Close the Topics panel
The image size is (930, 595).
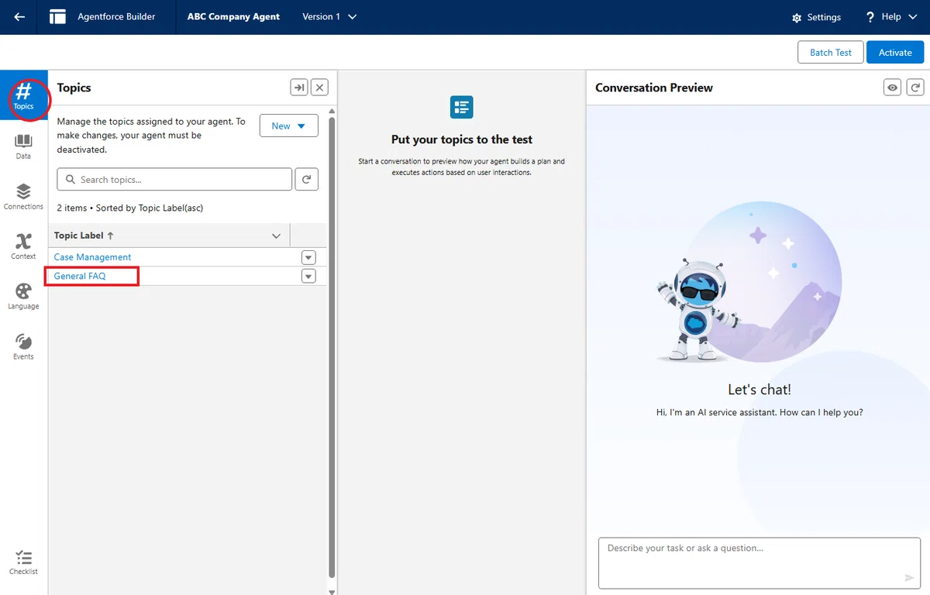[x=319, y=88]
